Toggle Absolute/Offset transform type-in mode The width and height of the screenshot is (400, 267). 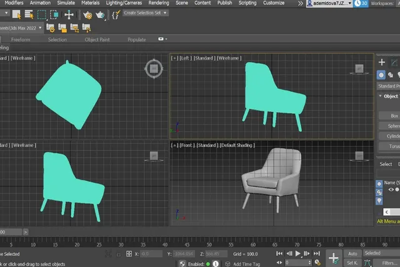pos(129,254)
